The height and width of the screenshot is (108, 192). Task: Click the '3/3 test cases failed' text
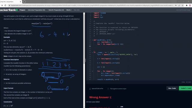(x=93, y=102)
